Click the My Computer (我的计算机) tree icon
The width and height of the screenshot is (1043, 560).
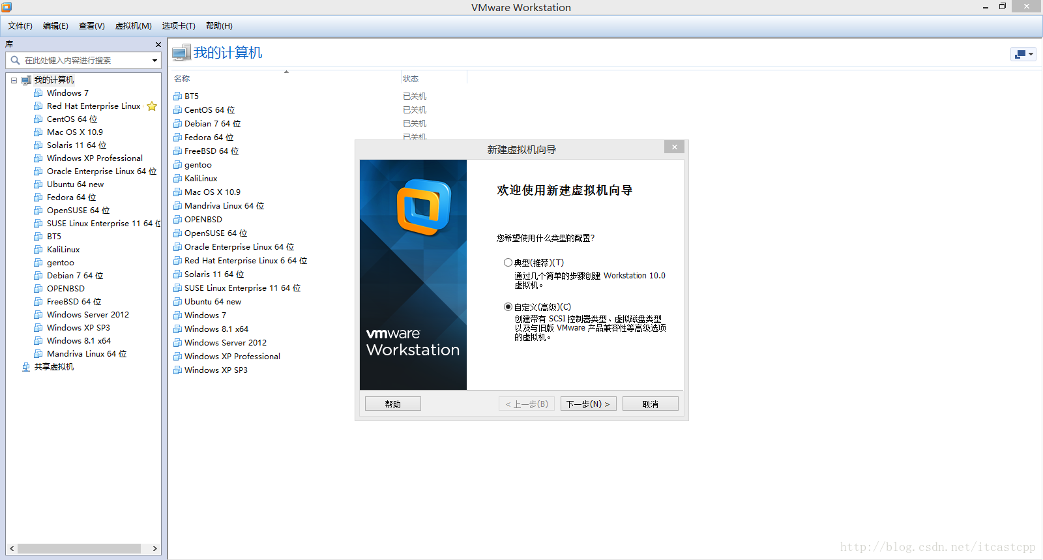point(26,80)
